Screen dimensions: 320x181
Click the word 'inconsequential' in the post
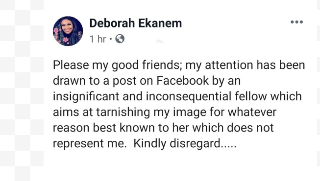[x=189, y=96]
